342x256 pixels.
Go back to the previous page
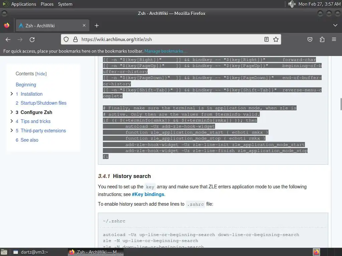pyautogui.click(x=8, y=39)
